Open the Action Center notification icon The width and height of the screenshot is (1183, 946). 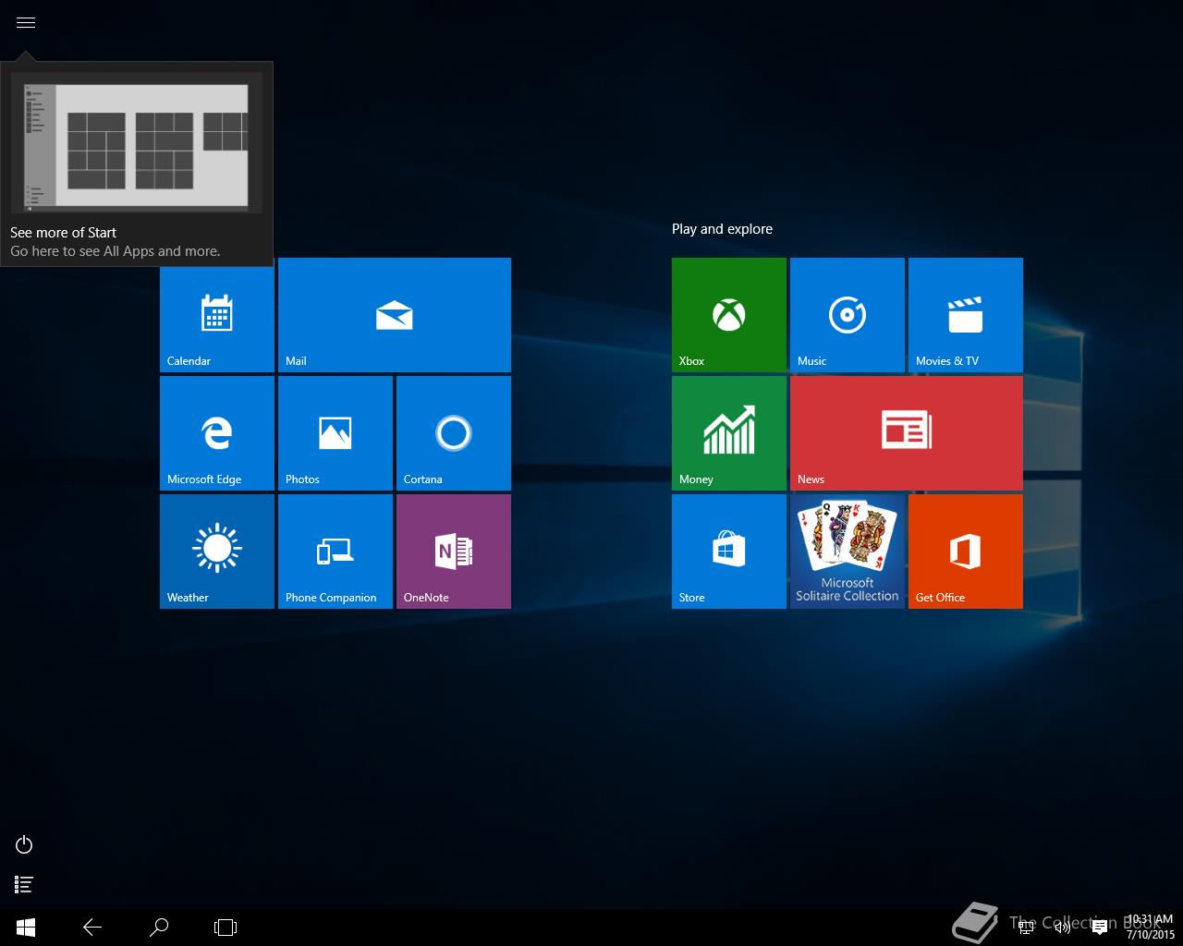pos(1100,928)
